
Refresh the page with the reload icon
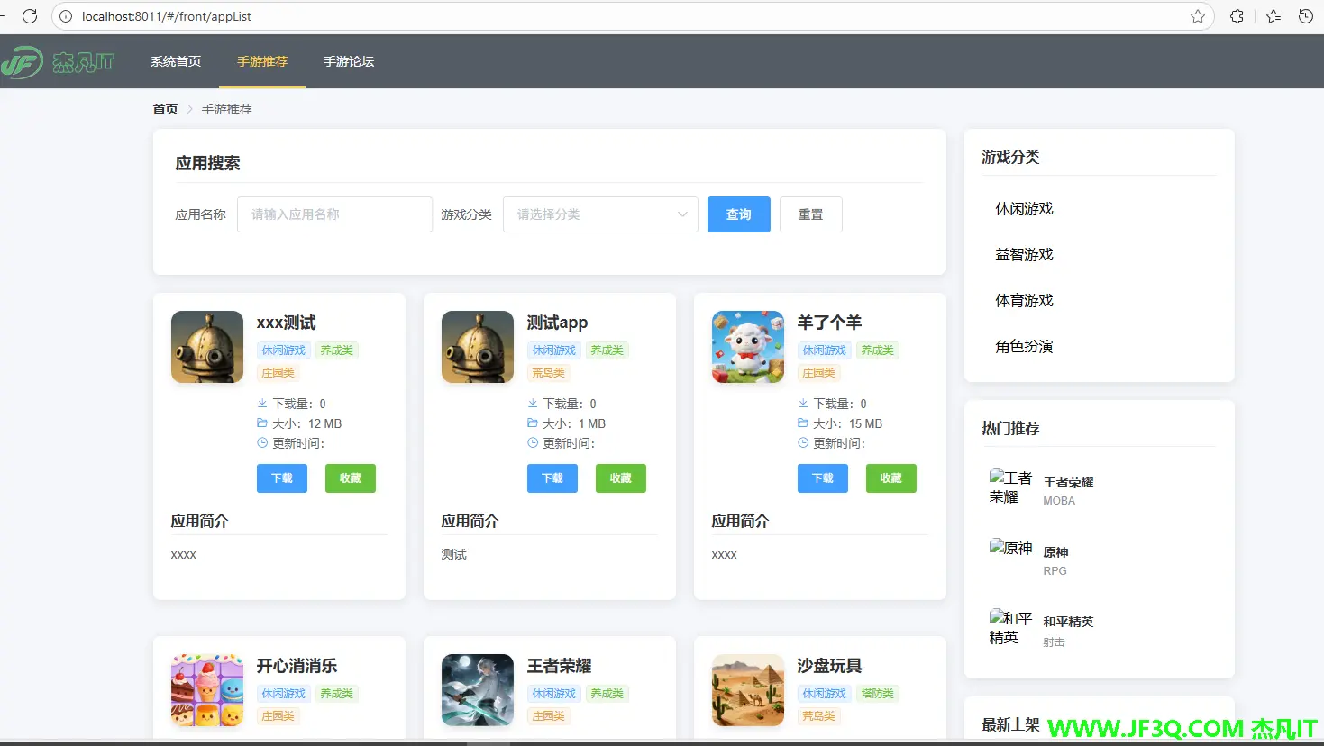click(31, 15)
